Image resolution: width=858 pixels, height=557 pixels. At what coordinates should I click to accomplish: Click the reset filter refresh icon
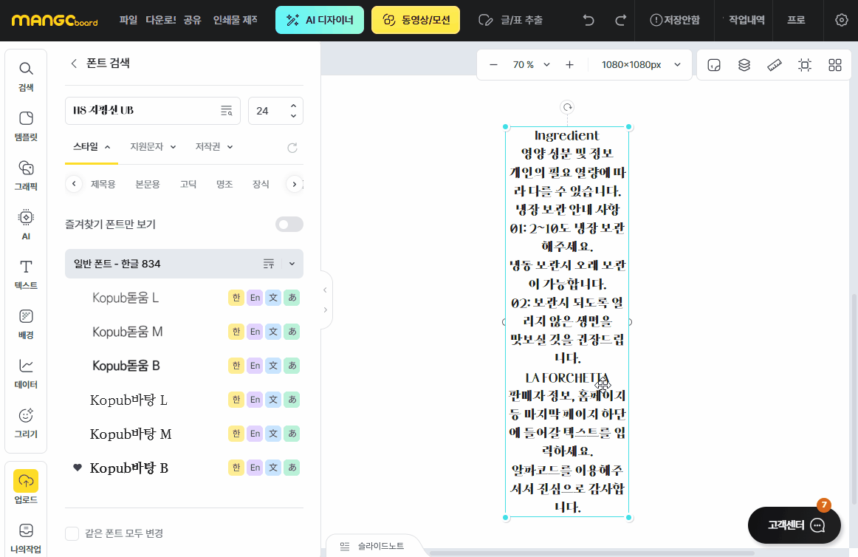[292, 147]
